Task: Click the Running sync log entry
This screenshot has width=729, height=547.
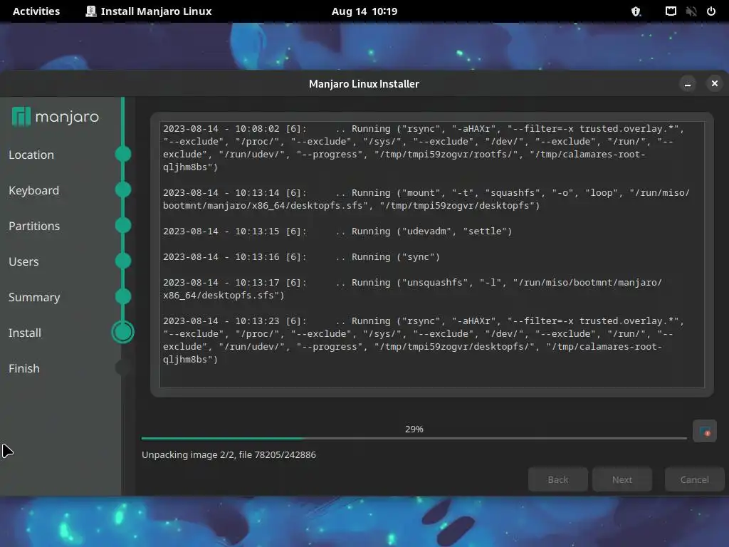Action: tap(301, 256)
